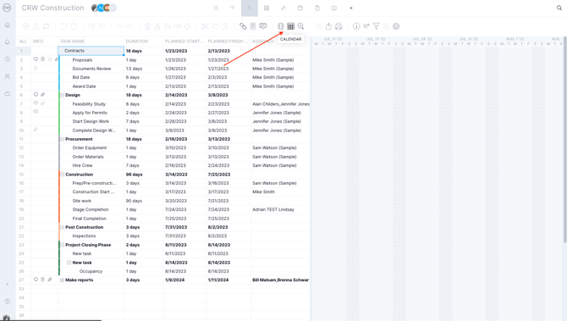Click the delete trash icon

pyautogui.click(x=147, y=26)
